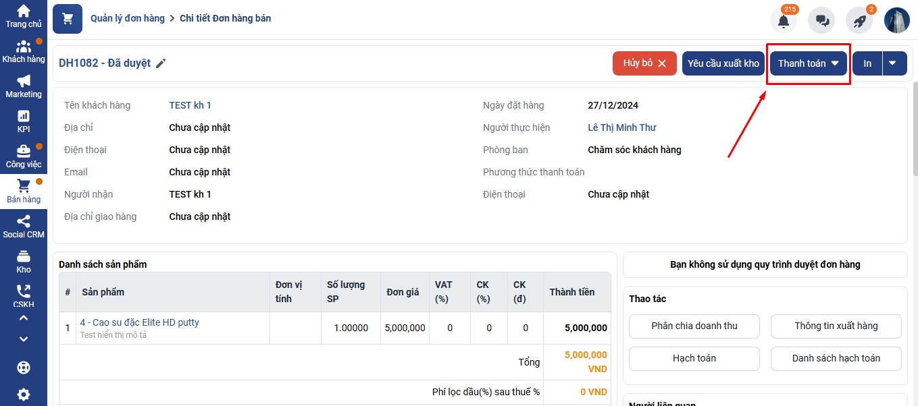Screen dimensions: 918x406
Task: Open the chat messages icon
Action: click(x=822, y=21)
